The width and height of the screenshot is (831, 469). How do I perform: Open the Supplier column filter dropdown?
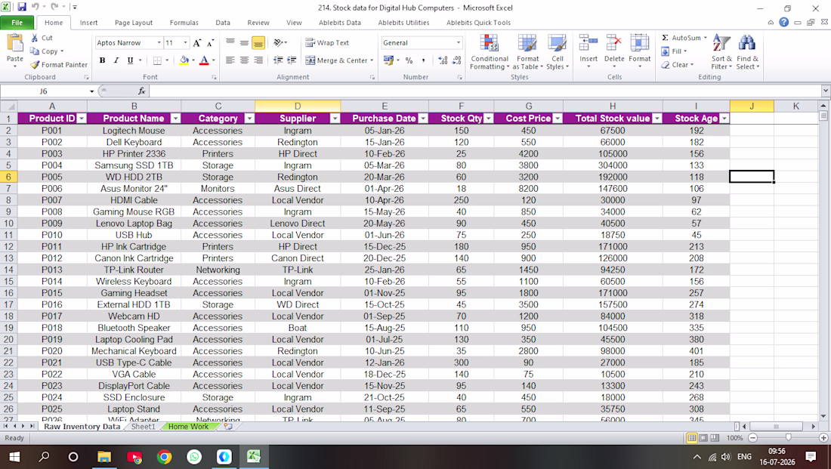click(x=335, y=119)
